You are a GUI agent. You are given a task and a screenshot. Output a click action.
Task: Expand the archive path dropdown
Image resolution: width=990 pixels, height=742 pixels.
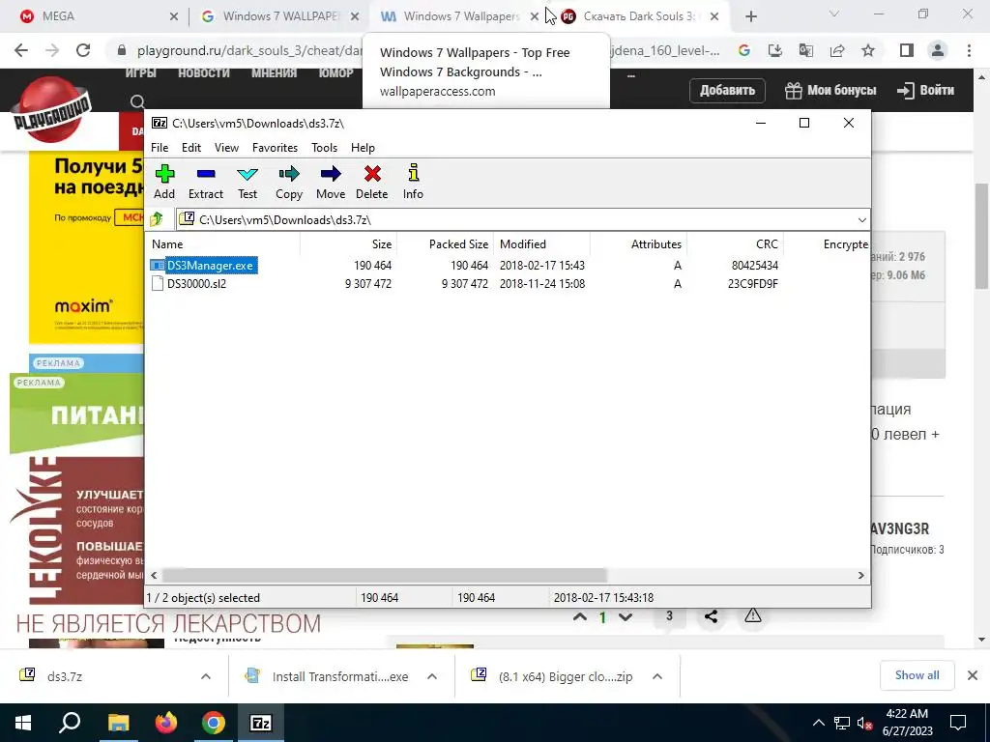pyautogui.click(x=861, y=219)
